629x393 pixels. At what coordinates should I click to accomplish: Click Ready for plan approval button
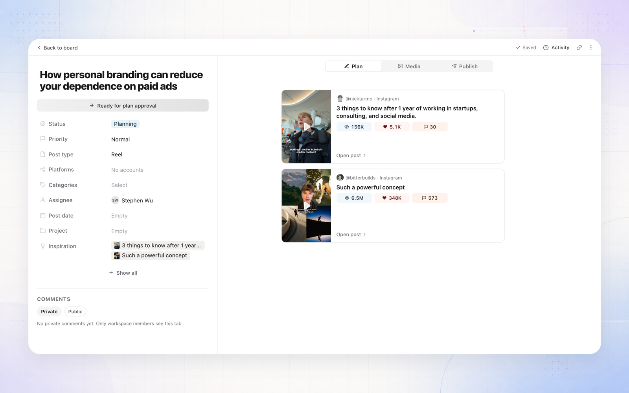(x=123, y=105)
